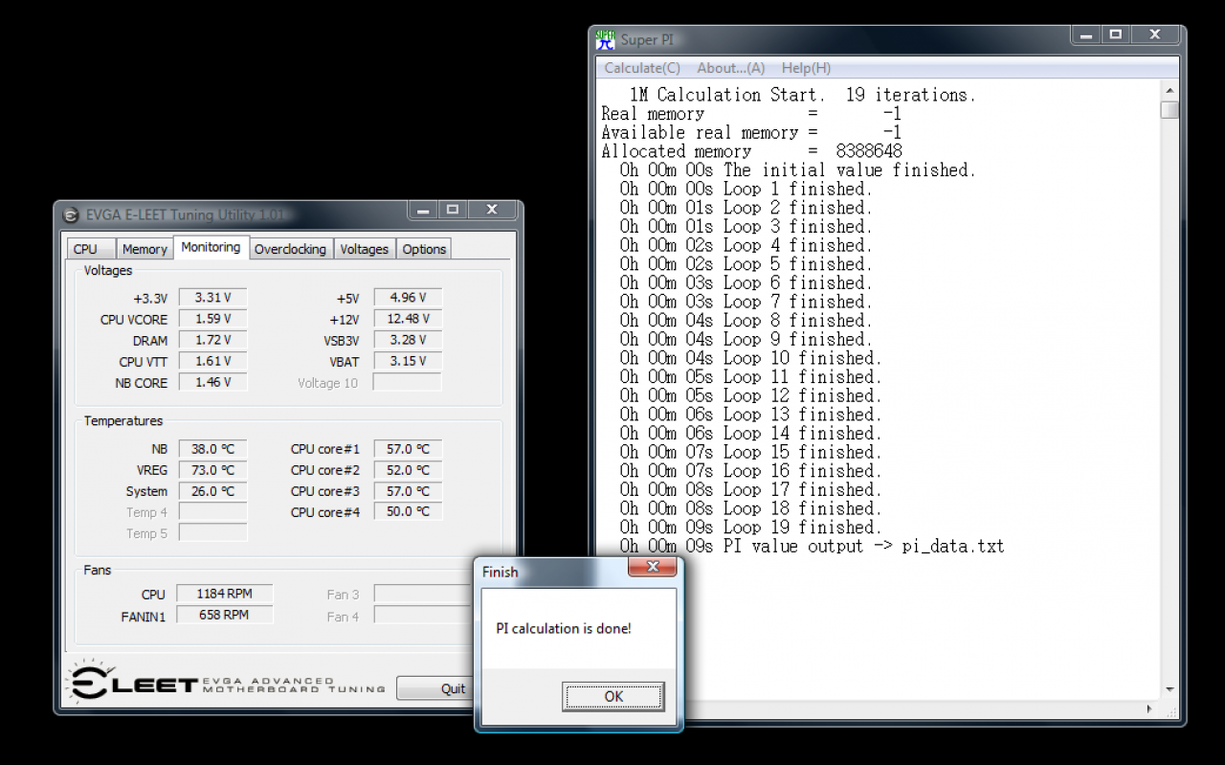Click Super PI vertical scrollbar down arrow
The height and width of the screenshot is (765, 1225).
coord(1169,689)
